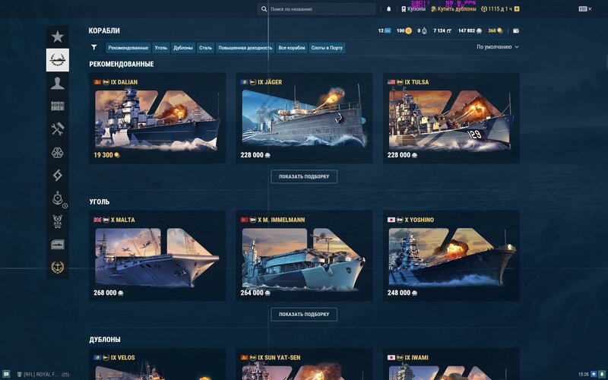Open the ribbon insignia category in sidebar
Image resolution: width=608 pixels, height=380 pixels.
[x=58, y=221]
